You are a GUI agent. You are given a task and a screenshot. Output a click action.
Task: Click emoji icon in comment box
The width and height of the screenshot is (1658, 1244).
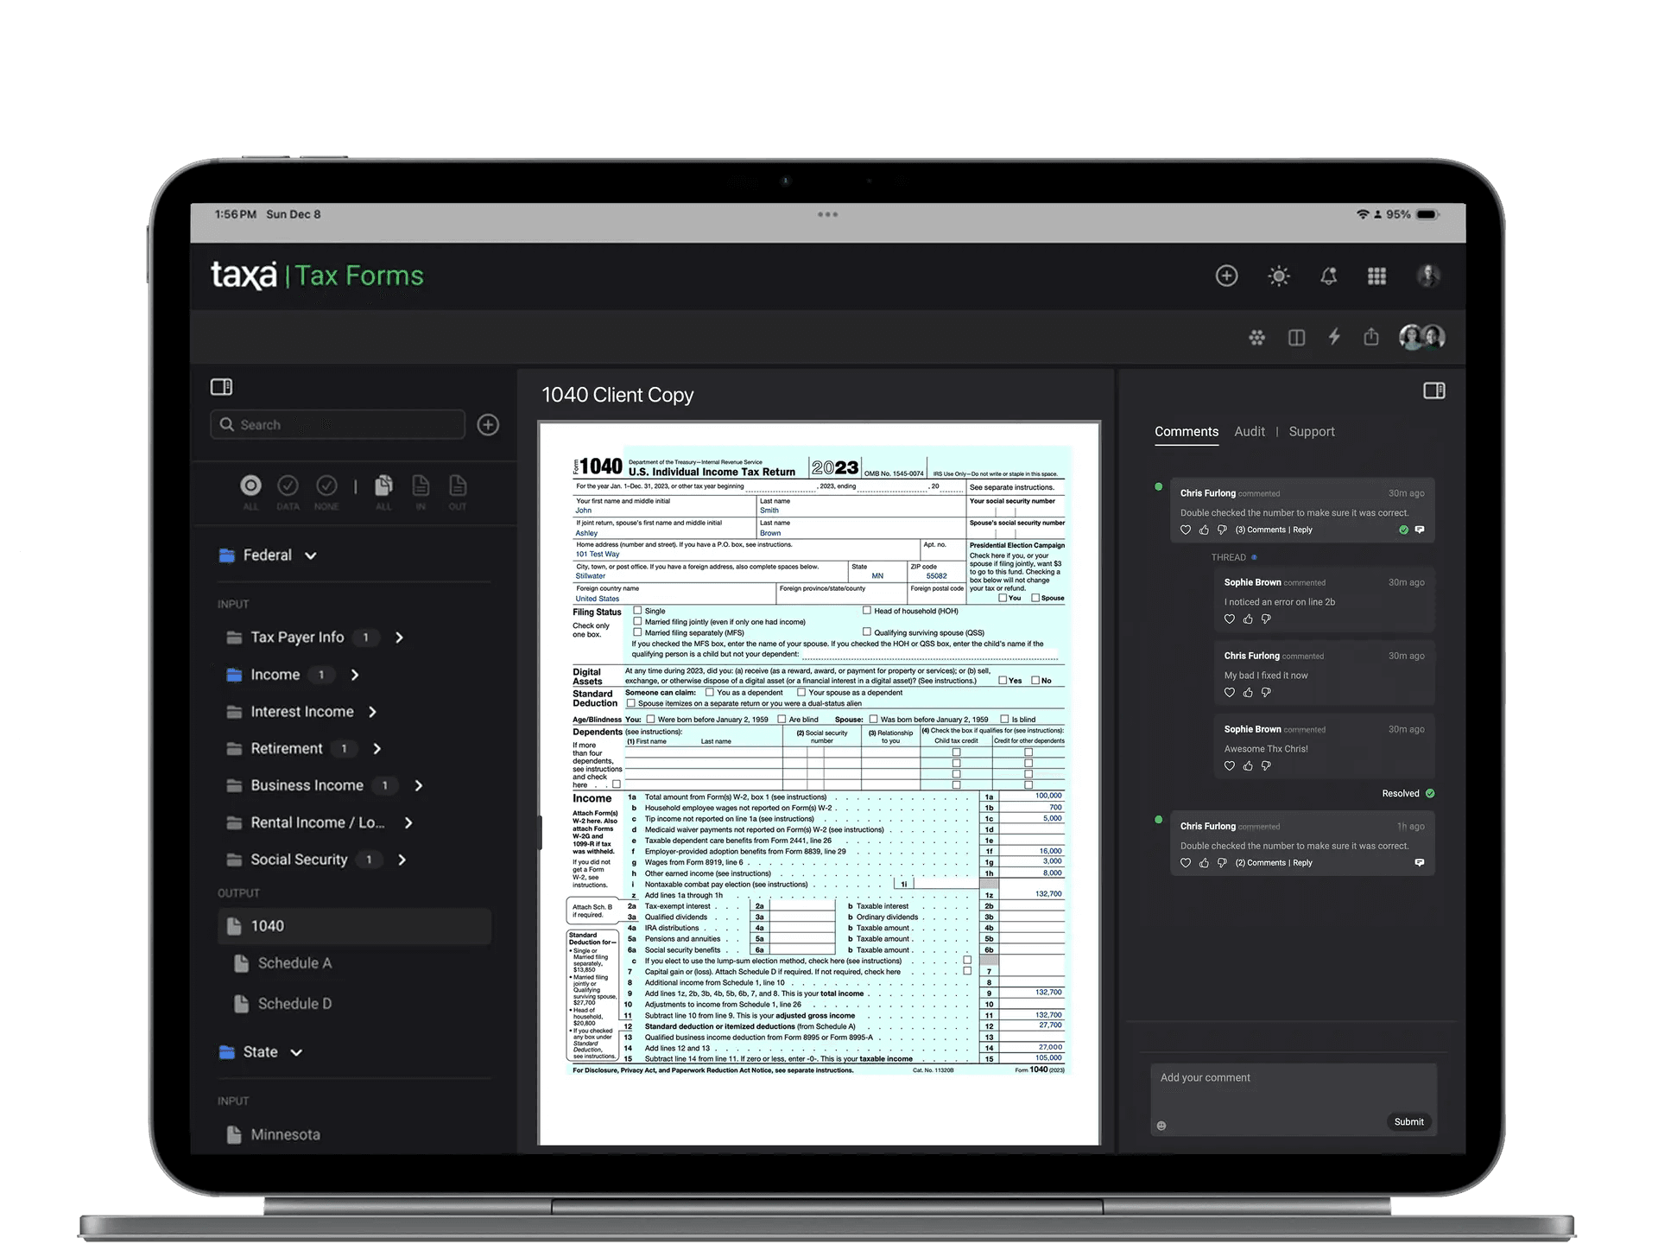(1161, 1126)
